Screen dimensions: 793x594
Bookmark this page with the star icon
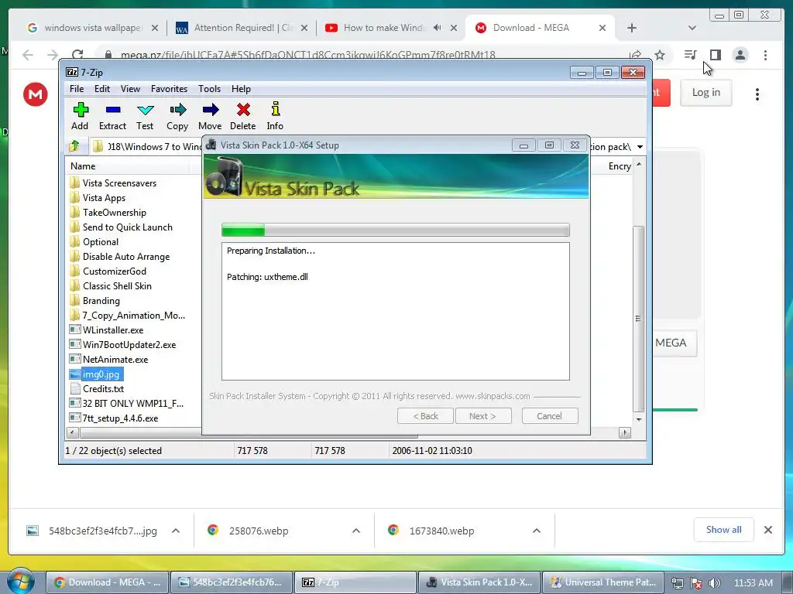coord(660,55)
